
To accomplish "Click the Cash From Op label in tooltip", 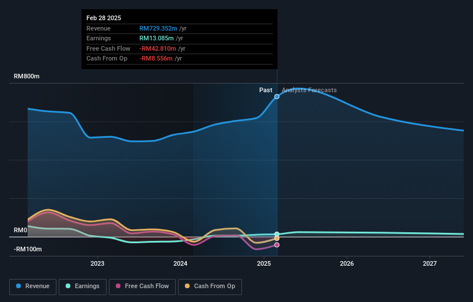I will (x=107, y=59).
